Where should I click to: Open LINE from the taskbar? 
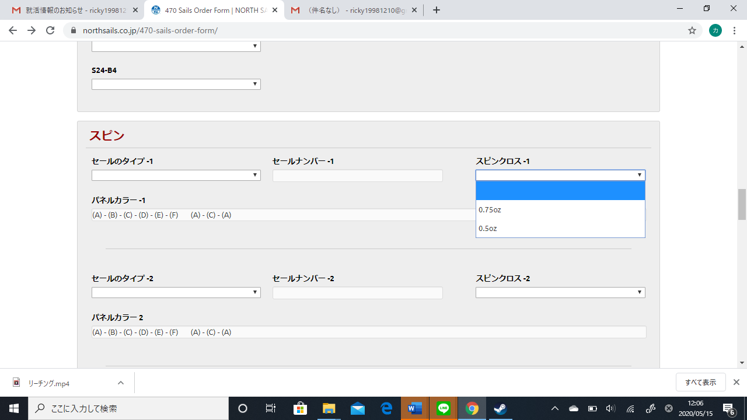[444, 408]
